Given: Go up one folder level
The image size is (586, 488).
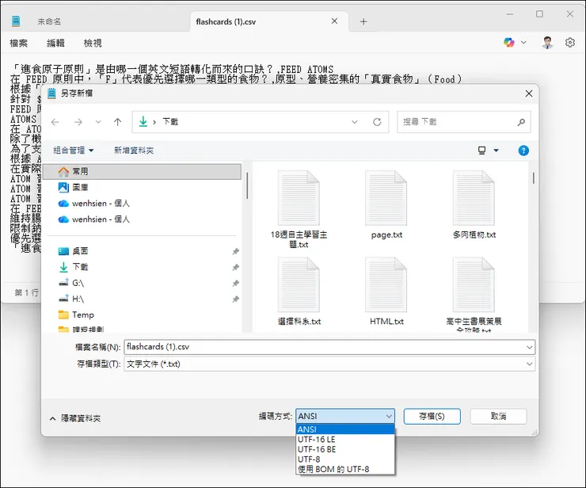Looking at the screenshot, I should 118,122.
